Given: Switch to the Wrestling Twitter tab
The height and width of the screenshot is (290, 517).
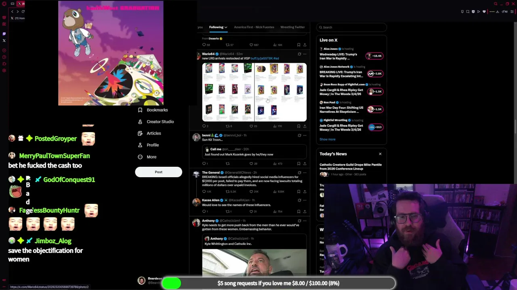Looking at the screenshot, I should click(x=292, y=27).
